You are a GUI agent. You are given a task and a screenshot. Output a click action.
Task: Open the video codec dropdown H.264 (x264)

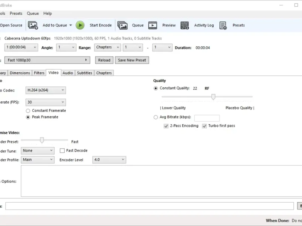[46, 90]
